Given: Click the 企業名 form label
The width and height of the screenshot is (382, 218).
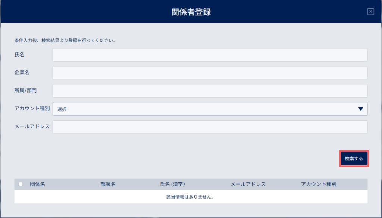Looking at the screenshot, I should pos(22,73).
